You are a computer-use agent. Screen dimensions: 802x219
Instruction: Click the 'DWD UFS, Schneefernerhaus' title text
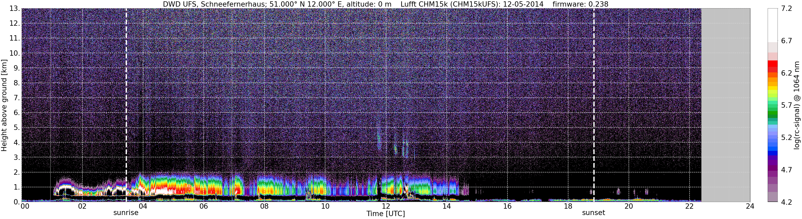click(x=214, y=4)
